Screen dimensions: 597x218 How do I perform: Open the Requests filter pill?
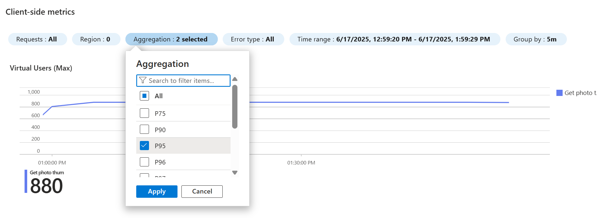(x=37, y=39)
